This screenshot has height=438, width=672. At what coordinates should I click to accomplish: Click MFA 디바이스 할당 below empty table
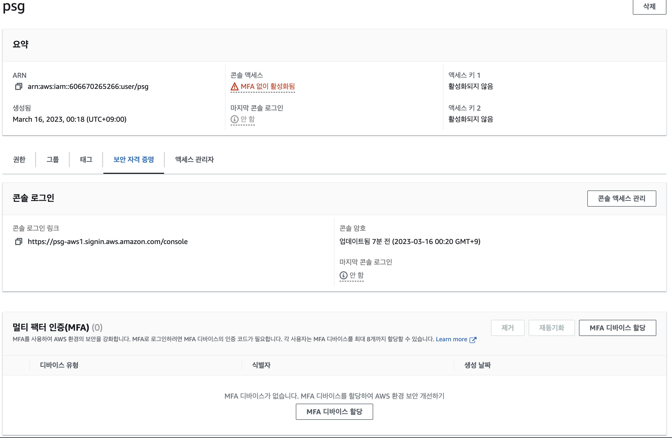(x=334, y=412)
